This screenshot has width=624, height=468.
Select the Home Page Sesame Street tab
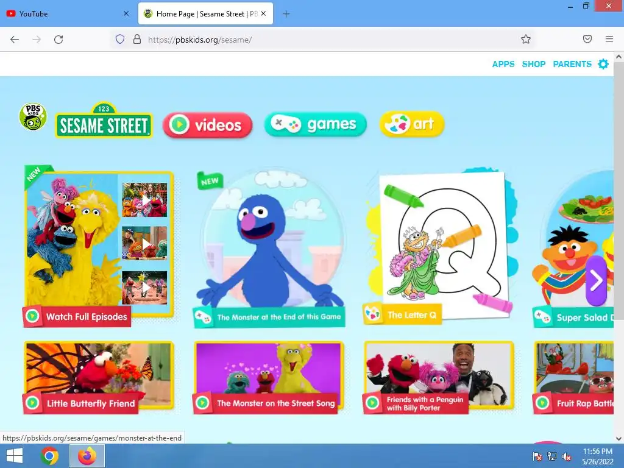click(206, 13)
